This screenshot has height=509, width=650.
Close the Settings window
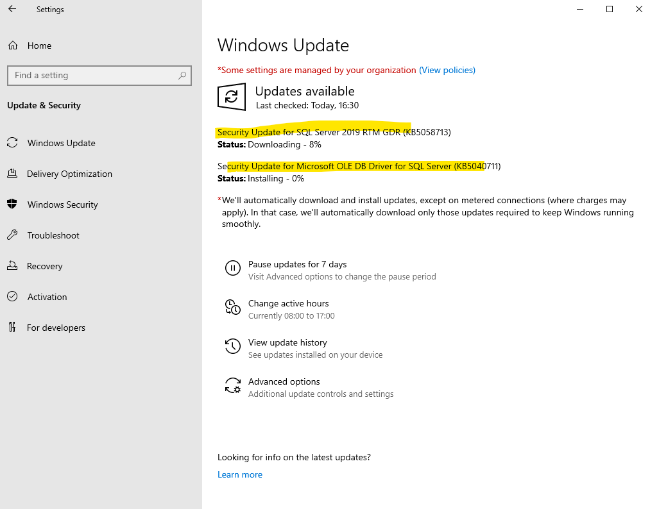click(x=639, y=9)
